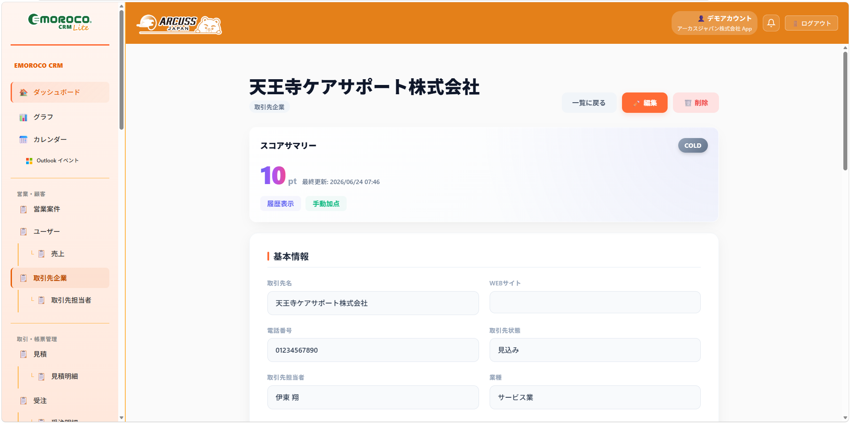Click the 取引・帳票管理 section label

click(37, 339)
